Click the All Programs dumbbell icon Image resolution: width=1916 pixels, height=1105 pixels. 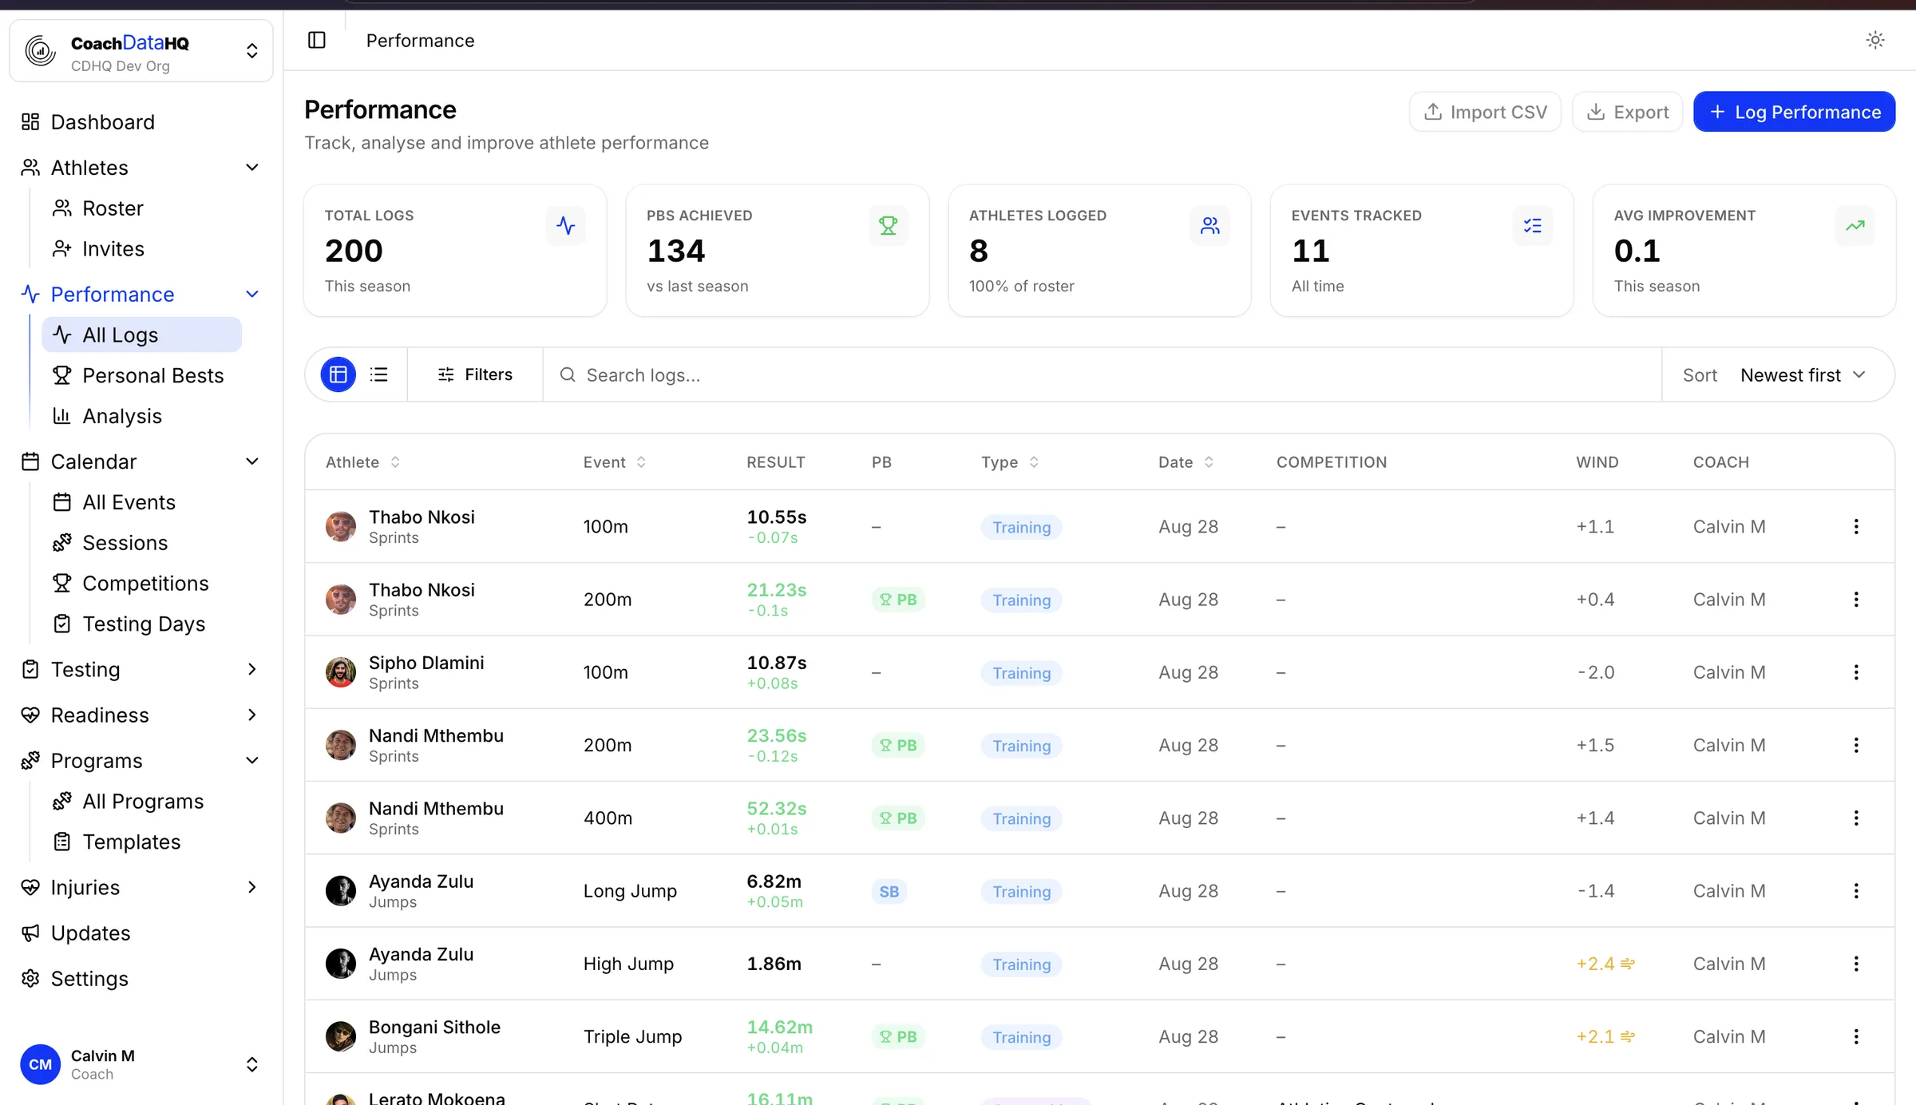62,802
